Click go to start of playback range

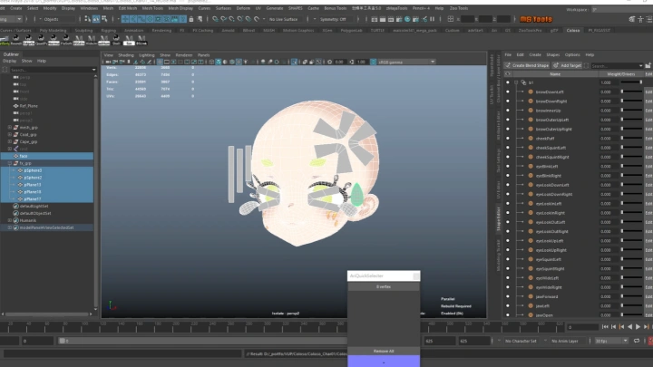tap(605, 327)
